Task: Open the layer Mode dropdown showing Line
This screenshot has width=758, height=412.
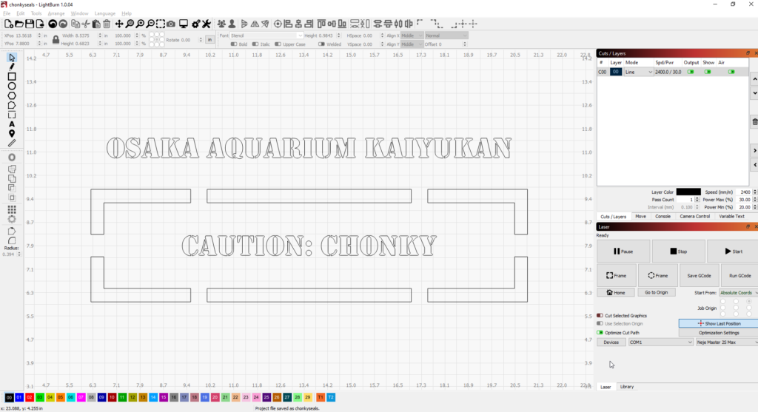Action: [639, 72]
